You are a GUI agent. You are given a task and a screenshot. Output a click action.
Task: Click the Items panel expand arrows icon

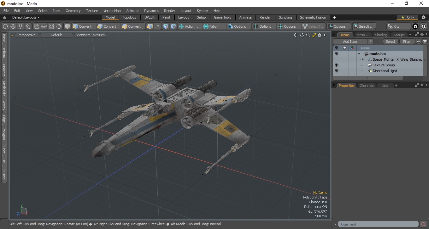click(x=417, y=35)
